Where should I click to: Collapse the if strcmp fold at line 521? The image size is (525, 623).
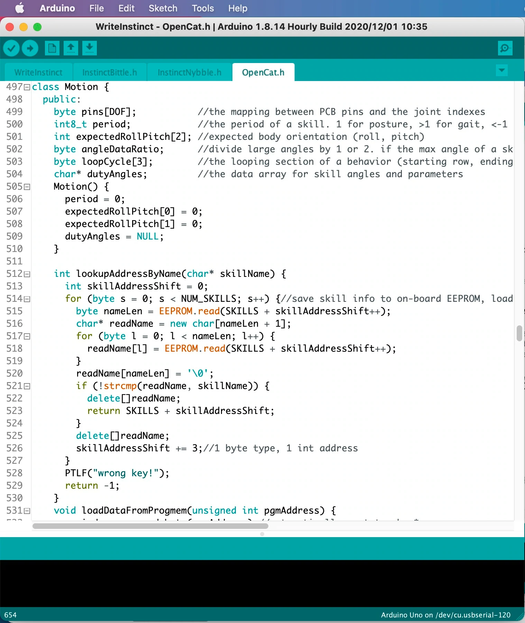point(27,386)
